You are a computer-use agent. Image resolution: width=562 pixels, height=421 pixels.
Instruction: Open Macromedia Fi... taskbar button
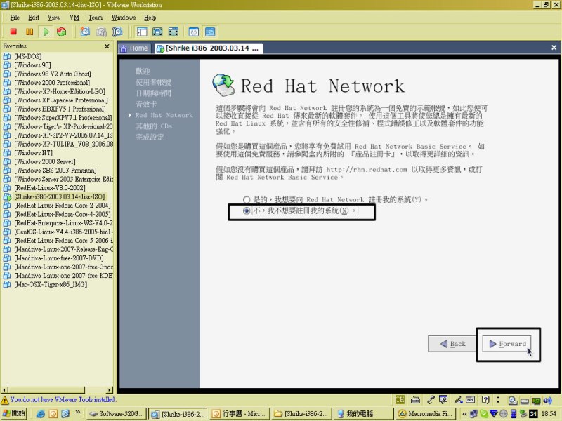tap(425, 414)
